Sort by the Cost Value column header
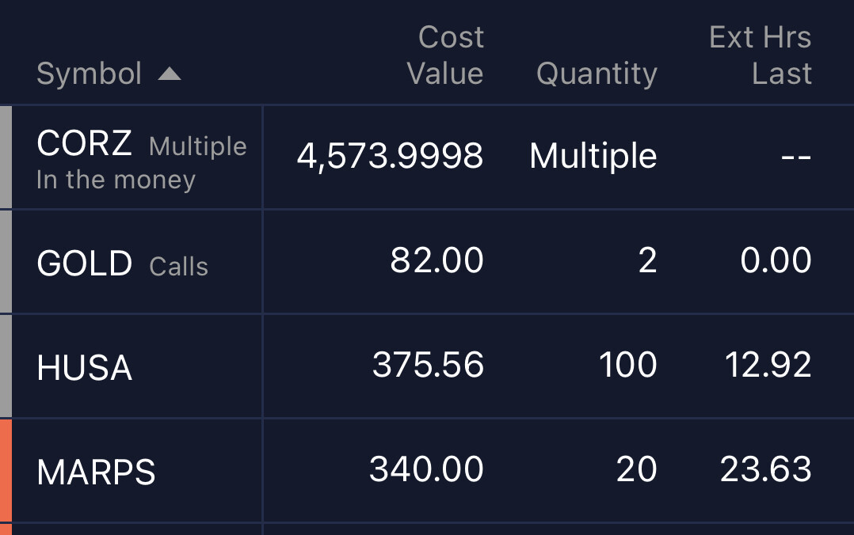 point(445,55)
